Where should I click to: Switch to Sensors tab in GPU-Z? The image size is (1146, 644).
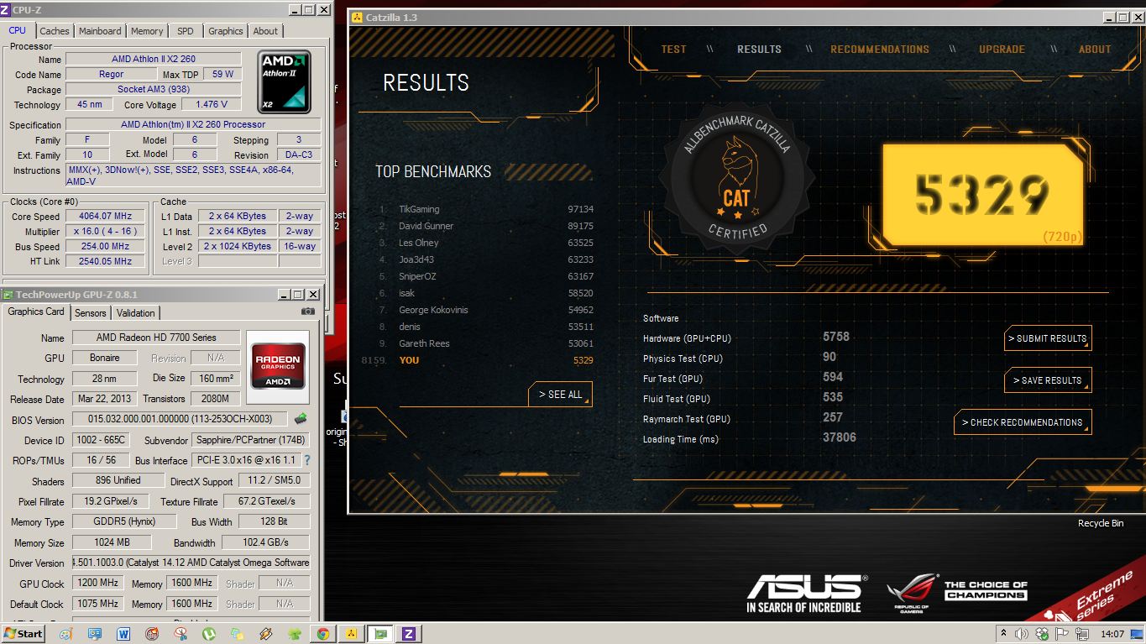pos(91,312)
